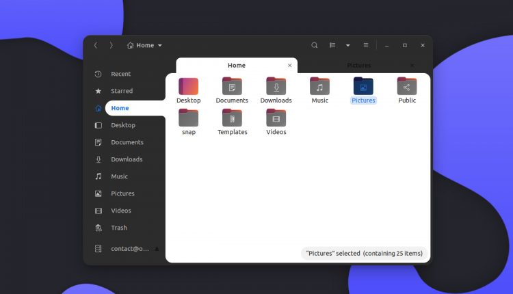Switch to the Home tab

tap(237, 66)
